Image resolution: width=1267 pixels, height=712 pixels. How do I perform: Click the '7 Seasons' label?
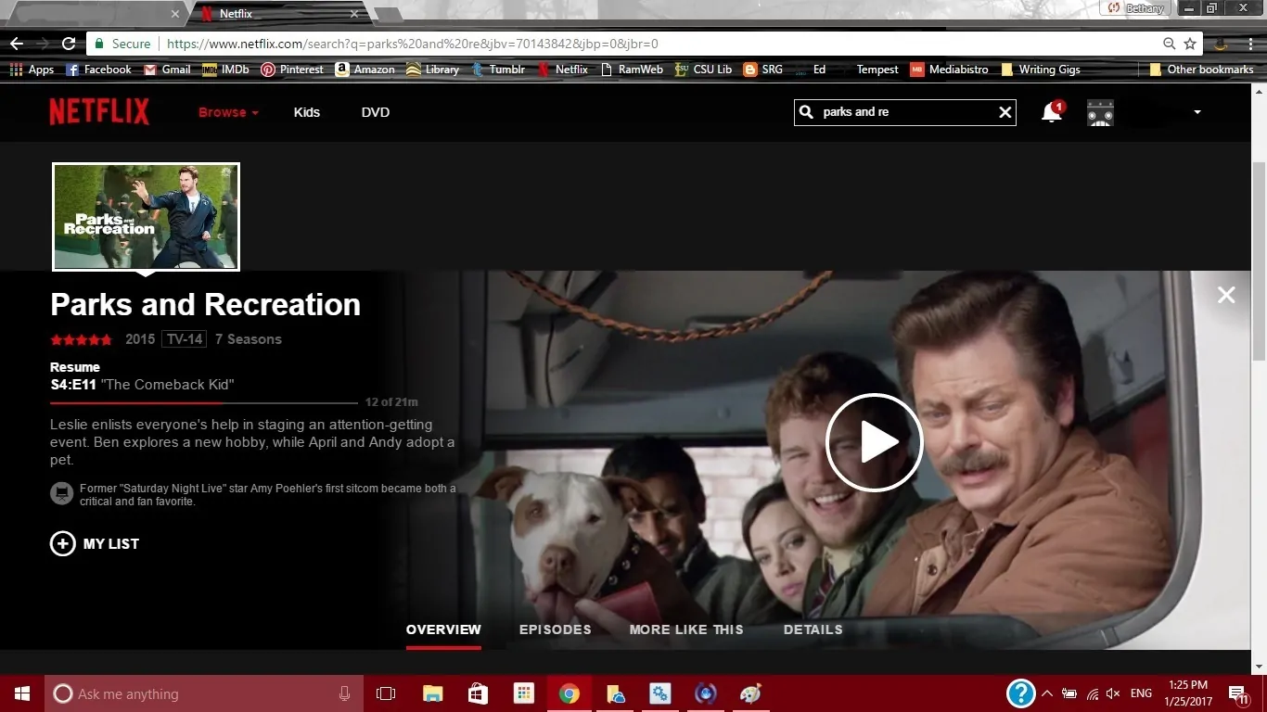249,339
